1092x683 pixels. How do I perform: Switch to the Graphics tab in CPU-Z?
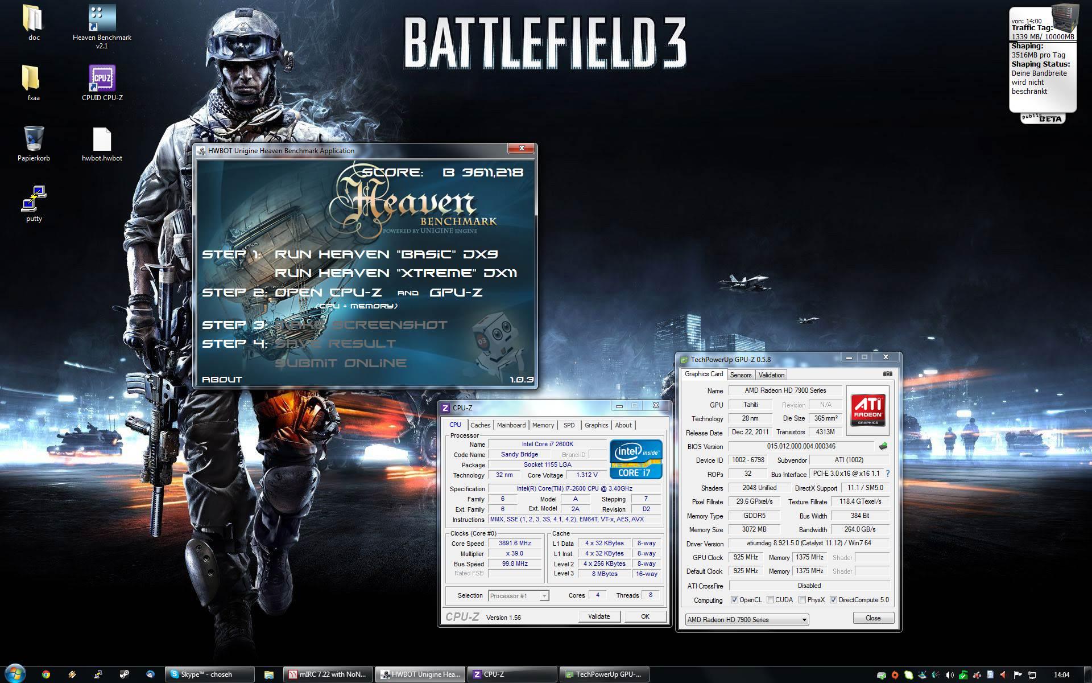(x=596, y=425)
